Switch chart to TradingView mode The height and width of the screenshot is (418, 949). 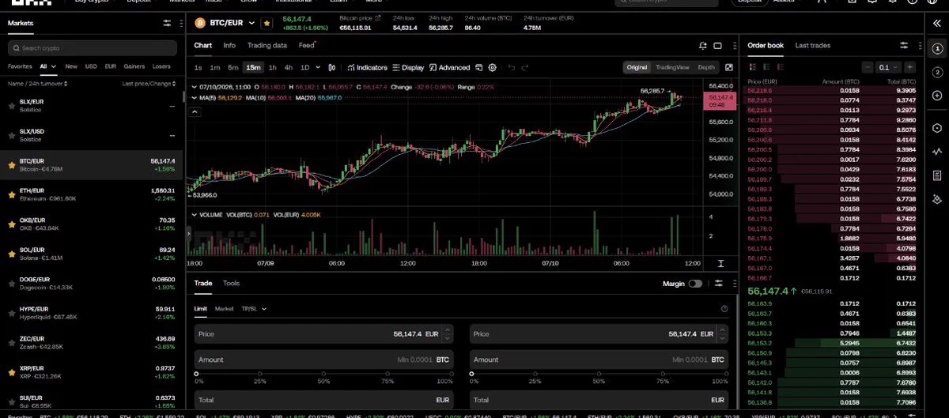pyautogui.click(x=672, y=68)
